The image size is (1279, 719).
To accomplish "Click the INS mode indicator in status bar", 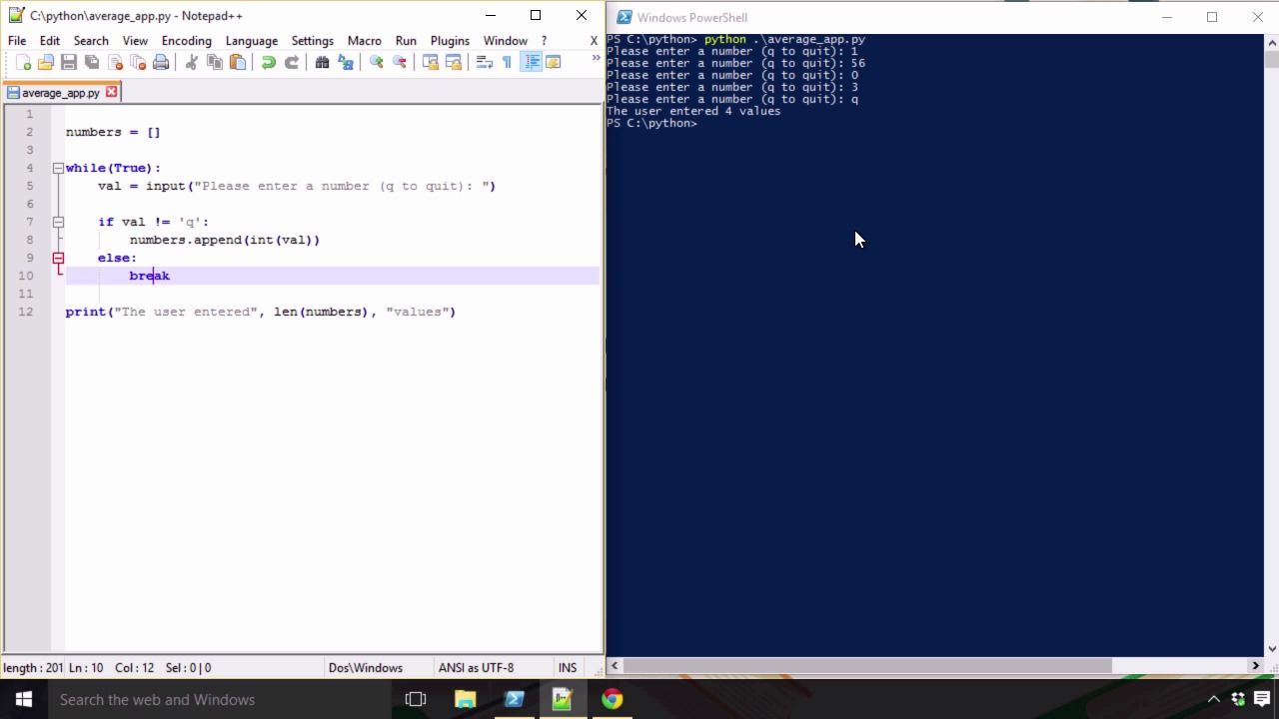I will click(x=568, y=667).
